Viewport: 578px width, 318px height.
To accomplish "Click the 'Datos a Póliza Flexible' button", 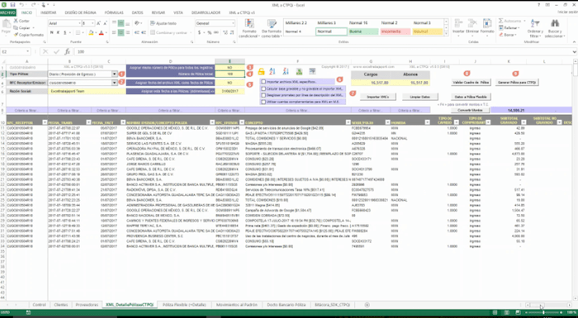I will pos(471,97).
